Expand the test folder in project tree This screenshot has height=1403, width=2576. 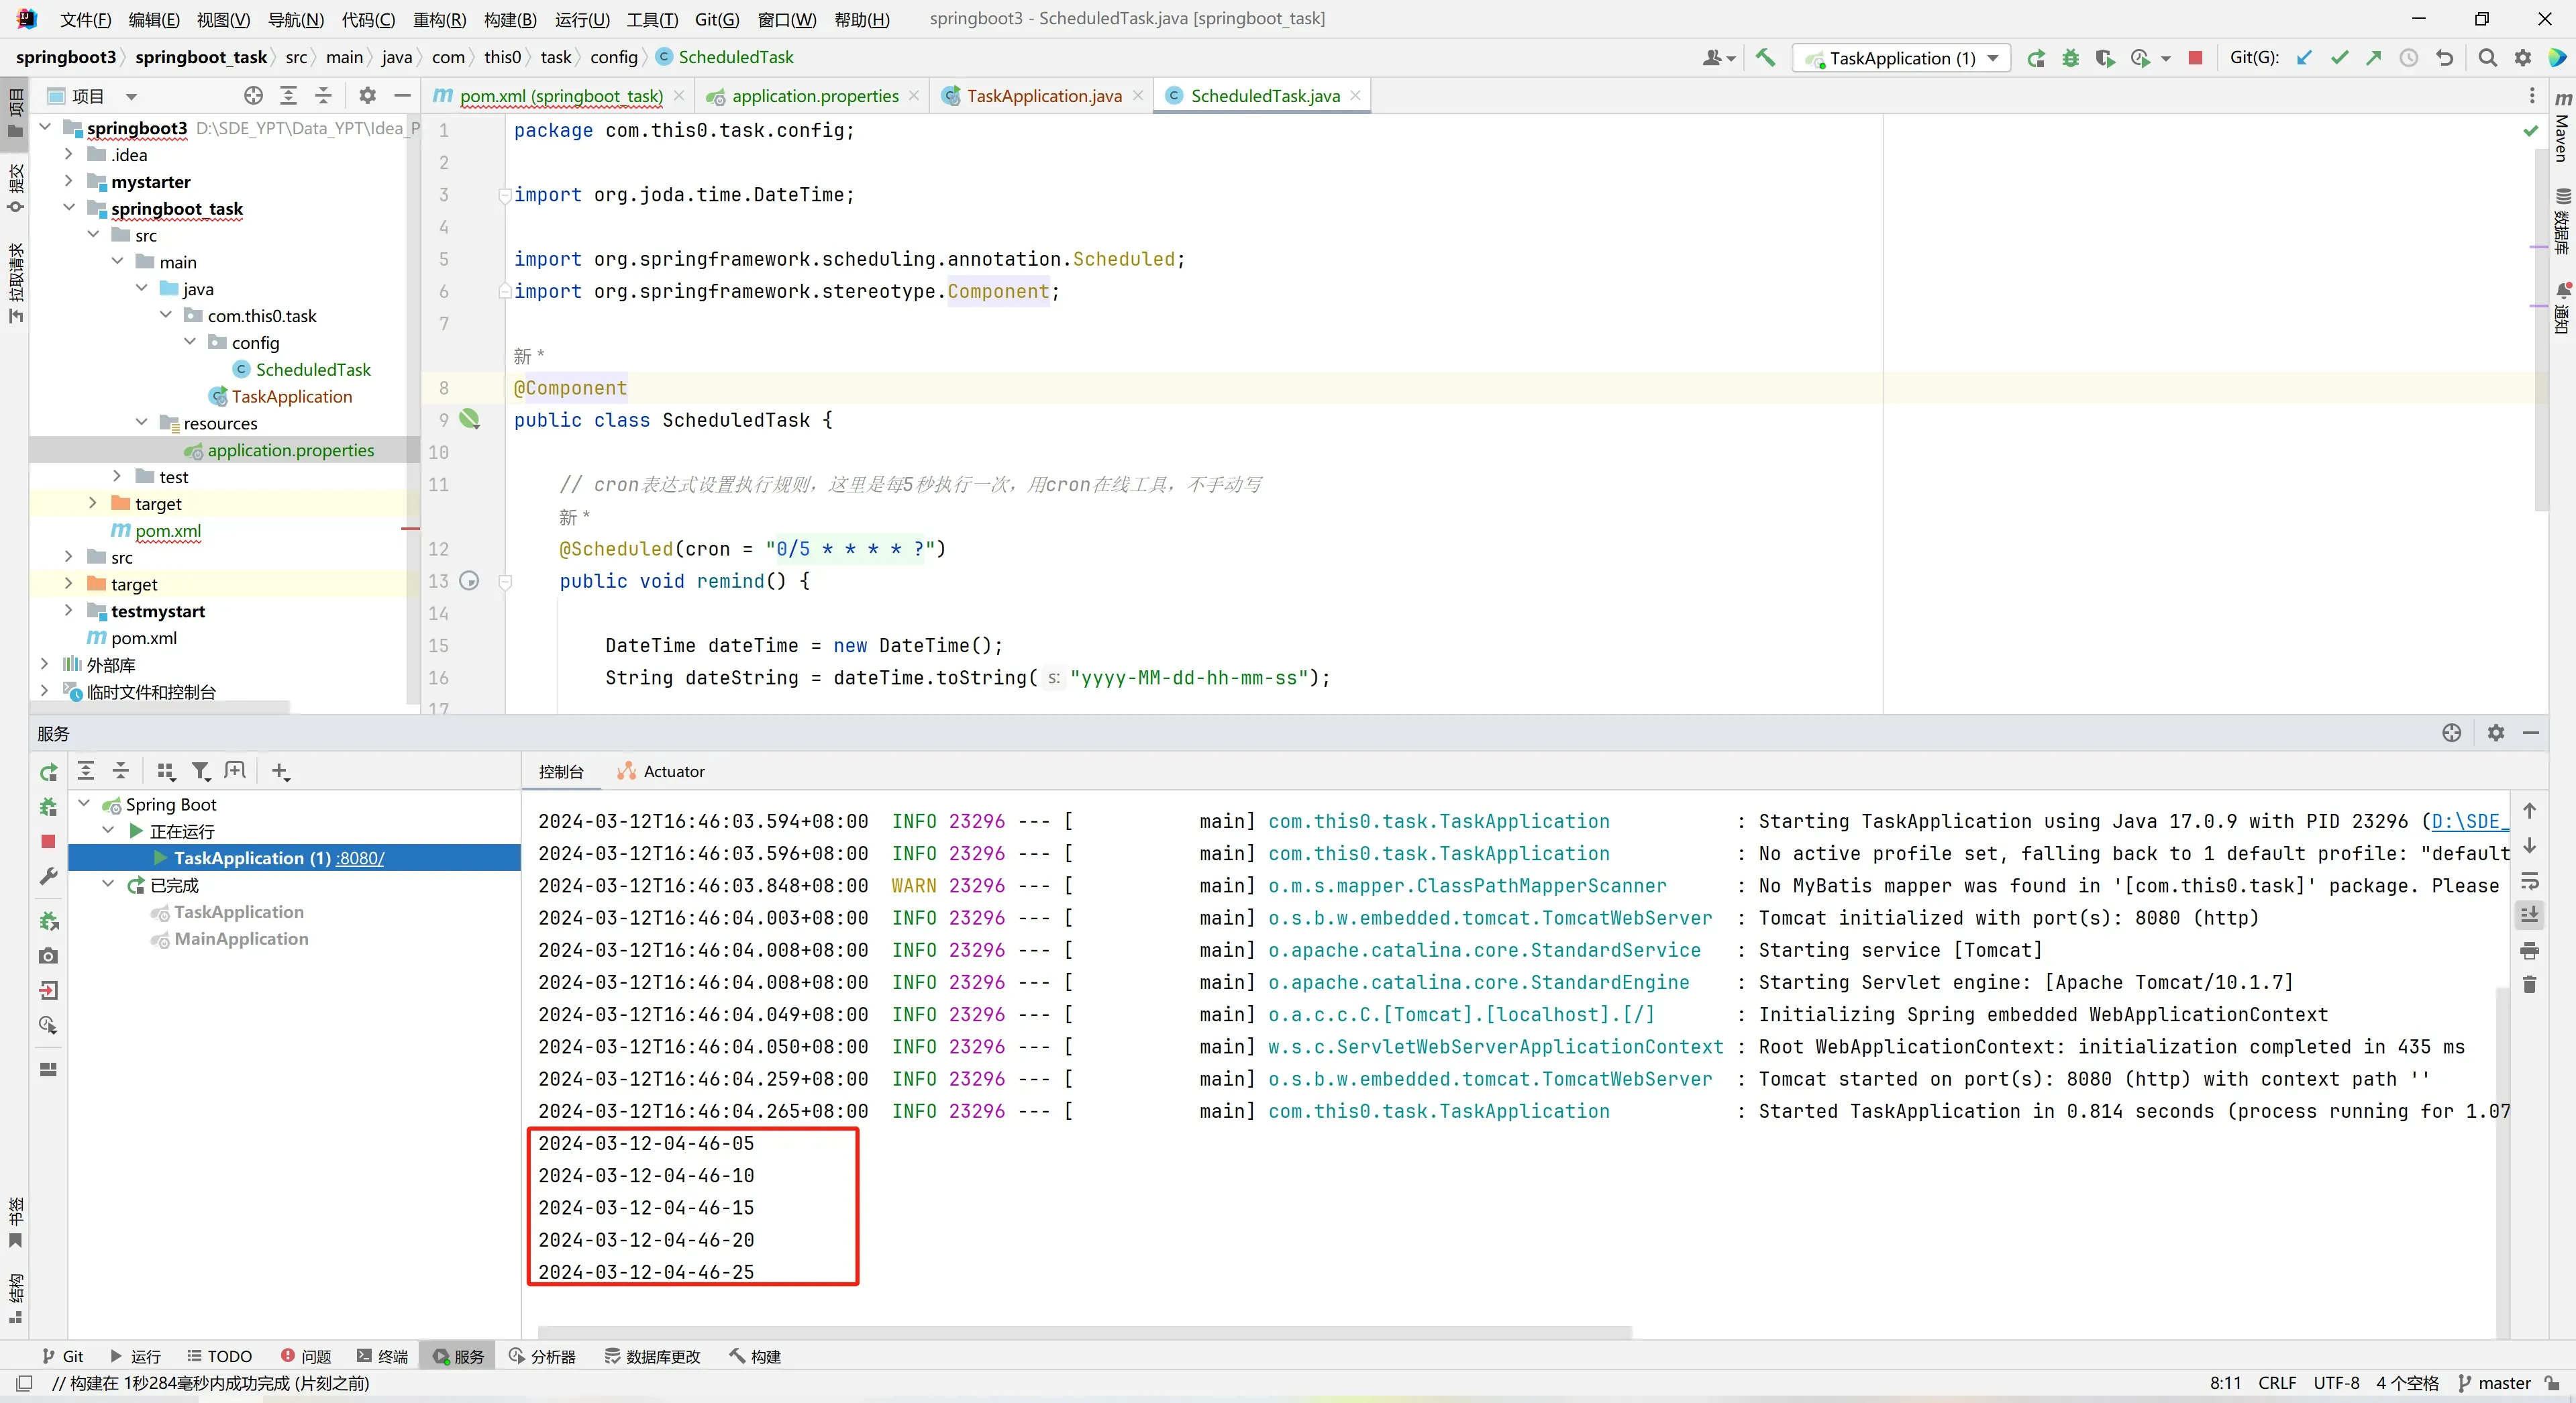click(x=117, y=477)
